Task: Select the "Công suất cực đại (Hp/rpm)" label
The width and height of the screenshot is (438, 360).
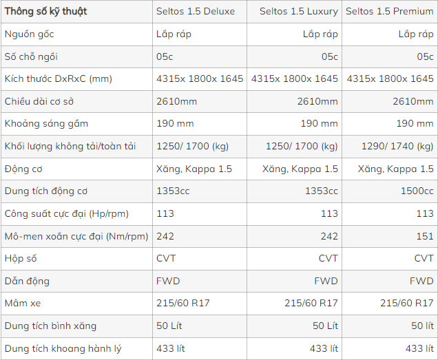Action: 67,213
